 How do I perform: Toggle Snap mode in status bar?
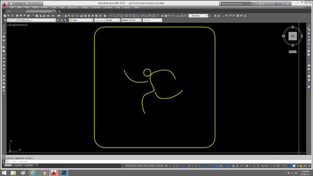point(170,166)
